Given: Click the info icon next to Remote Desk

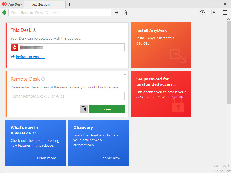Looking at the screenshot, I should point(43,79).
